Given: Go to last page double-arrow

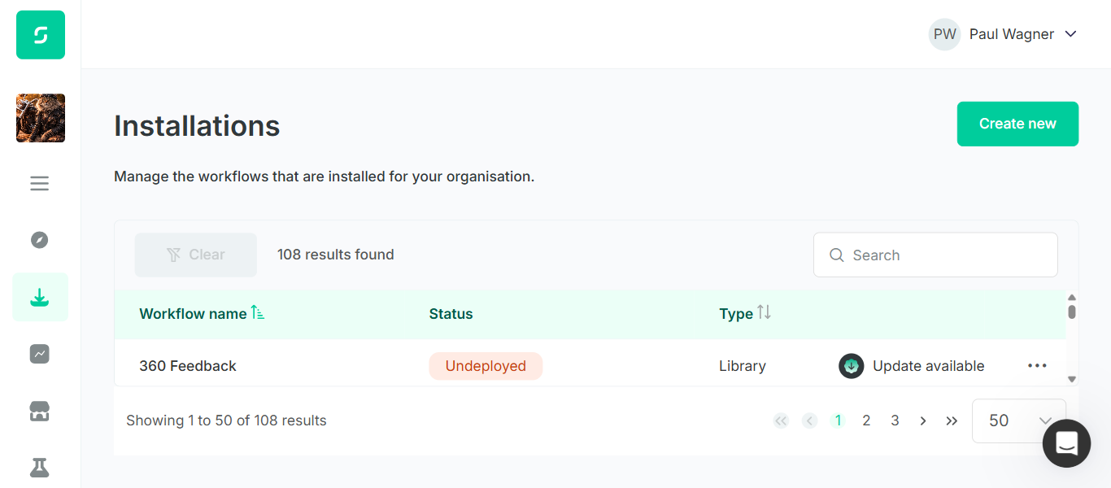Looking at the screenshot, I should [952, 420].
